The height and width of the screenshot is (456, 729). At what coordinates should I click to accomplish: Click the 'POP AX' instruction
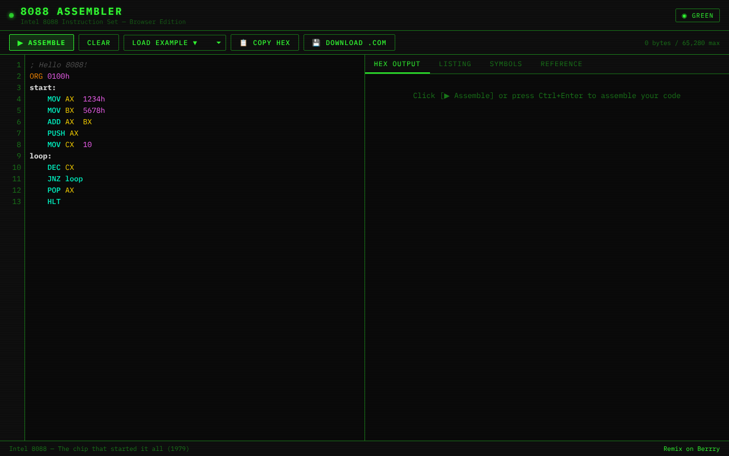[60, 190]
